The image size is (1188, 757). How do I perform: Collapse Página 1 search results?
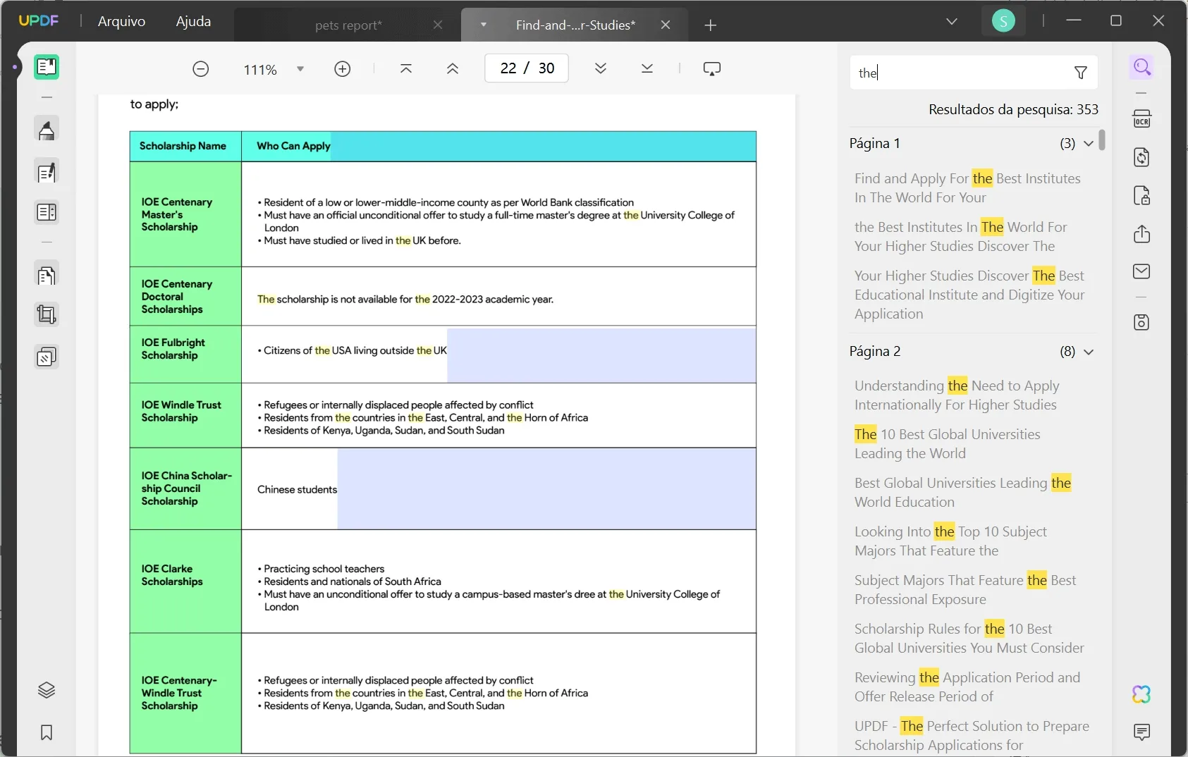pyautogui.click(x=1089, y=144)
